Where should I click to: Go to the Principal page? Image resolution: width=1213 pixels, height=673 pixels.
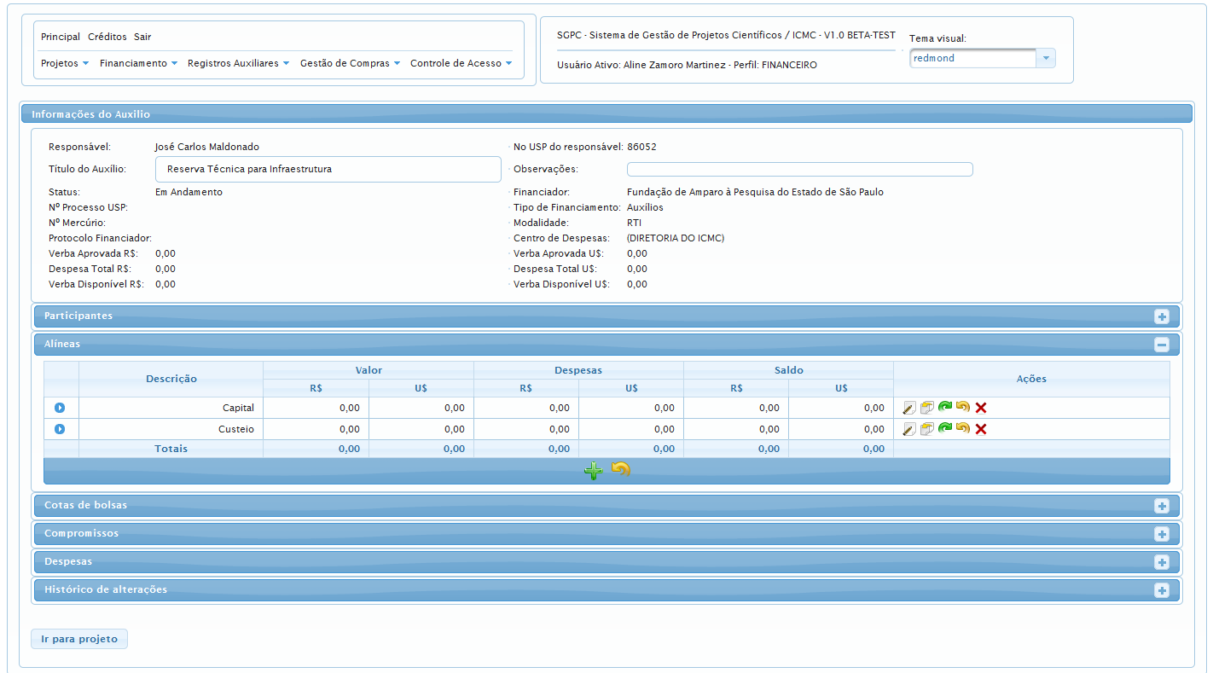pyautogui.click(x=61, y=37)
